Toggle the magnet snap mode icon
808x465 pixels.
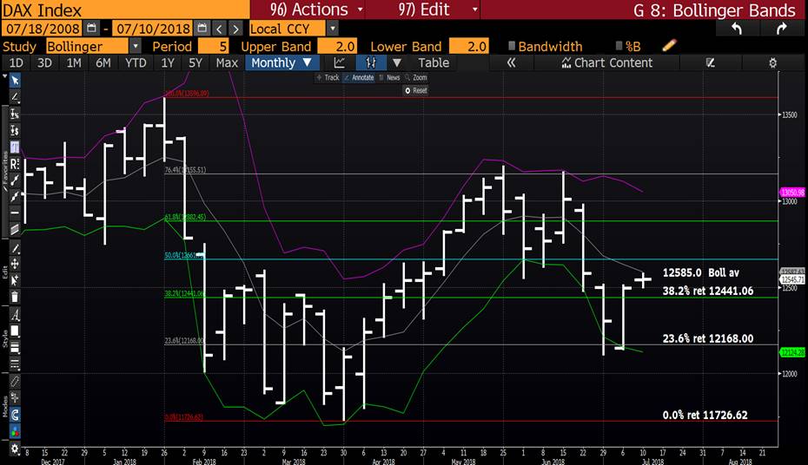click(x=15, y=414)
